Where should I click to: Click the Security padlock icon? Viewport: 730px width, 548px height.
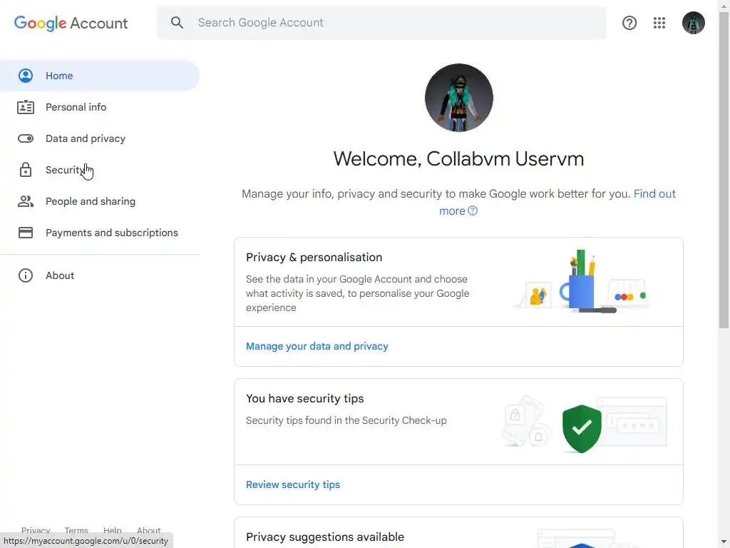pos(26,170)
